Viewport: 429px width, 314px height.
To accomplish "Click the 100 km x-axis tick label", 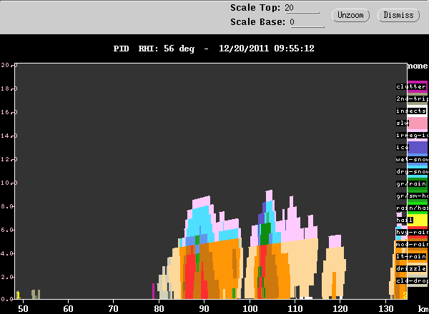I will pyautogui.click(x=250, y=308).
